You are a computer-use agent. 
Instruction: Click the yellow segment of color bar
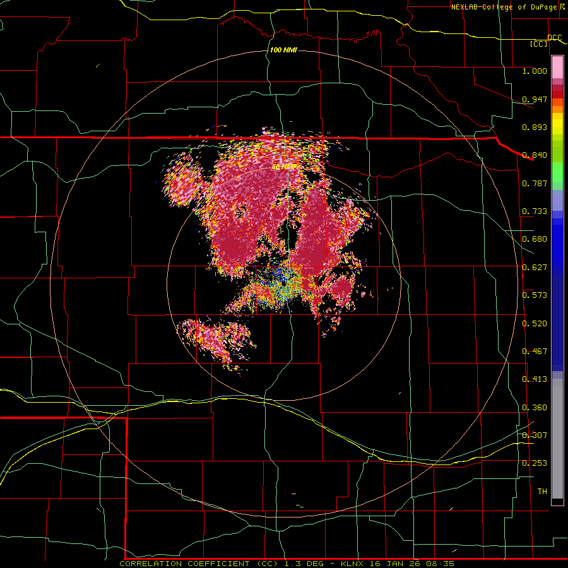click(x=557, y=124)
